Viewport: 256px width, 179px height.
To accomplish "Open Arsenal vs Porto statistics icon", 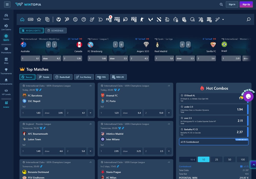I will [169, 86].
